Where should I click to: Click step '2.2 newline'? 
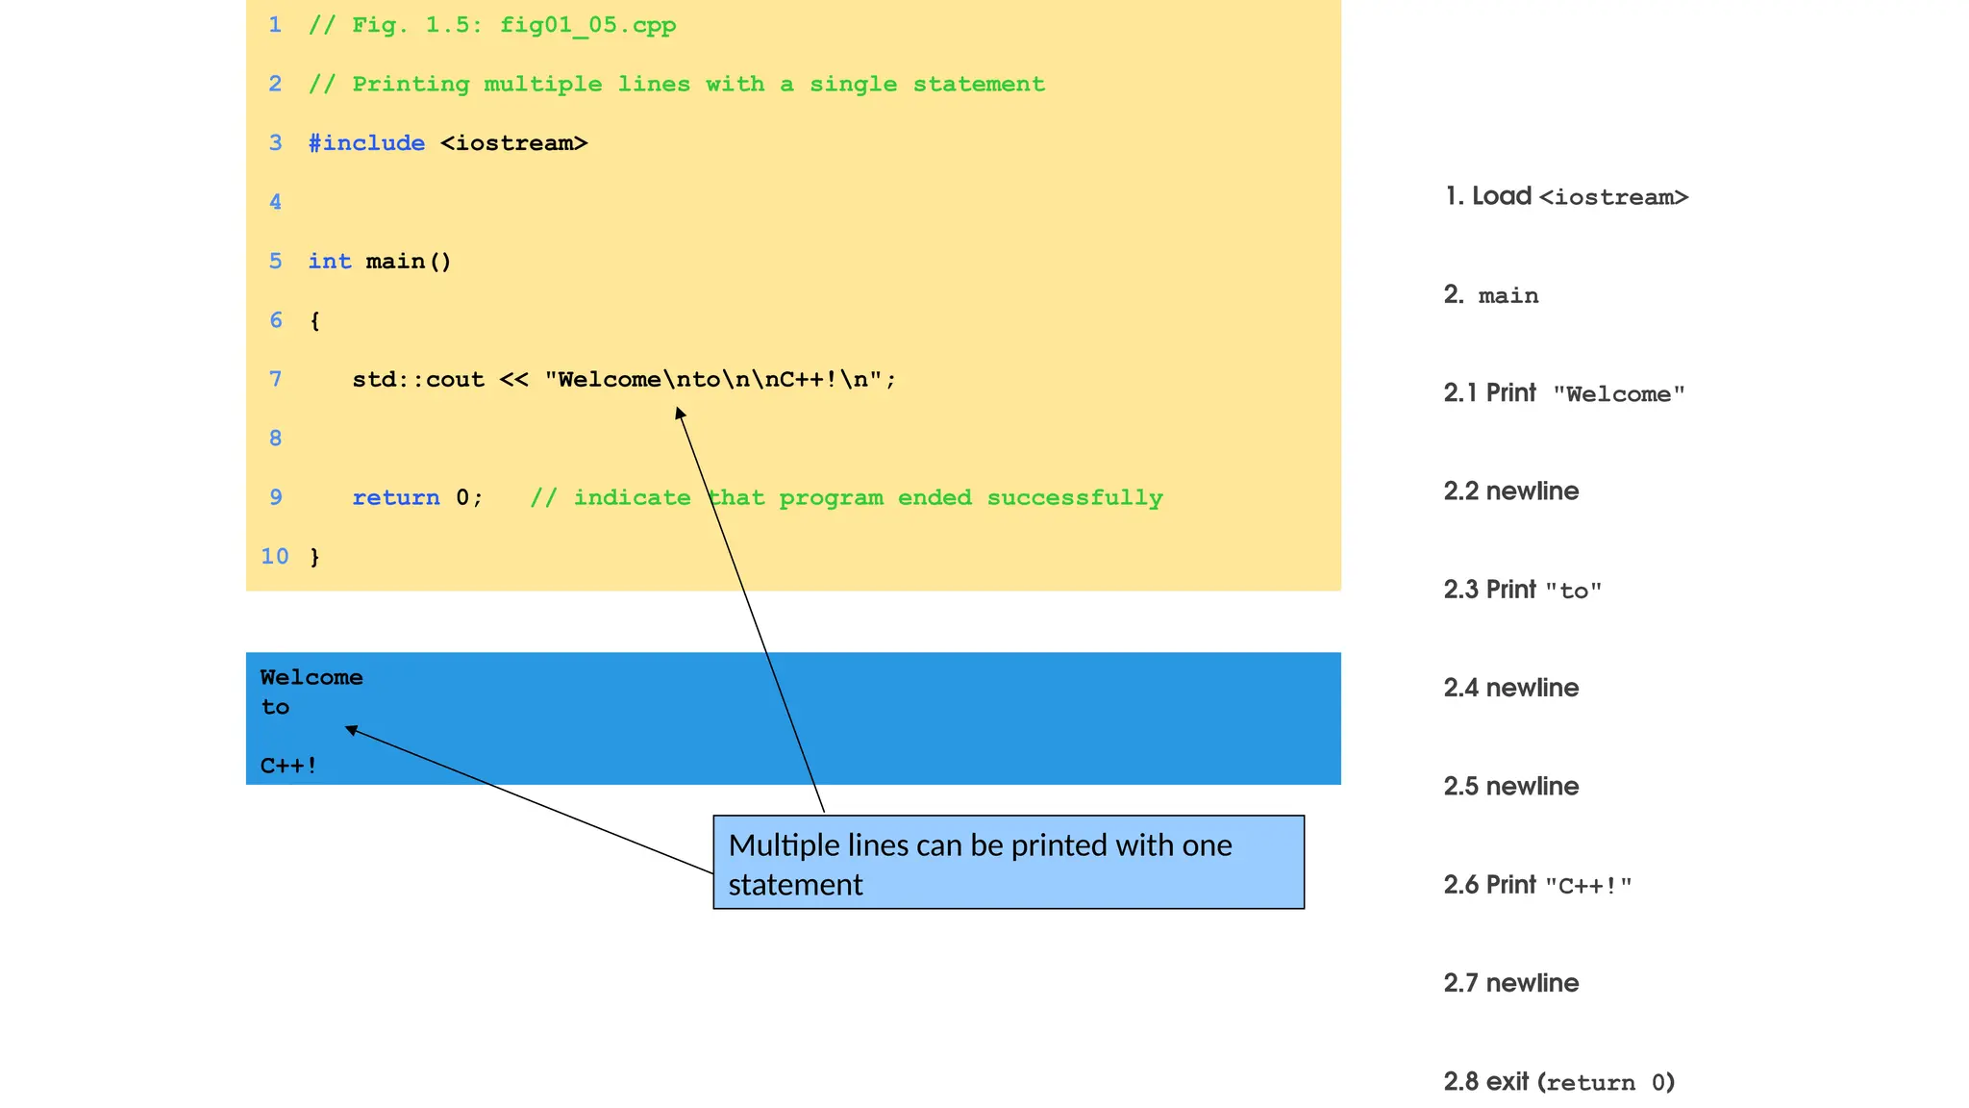click(1511, 491)
